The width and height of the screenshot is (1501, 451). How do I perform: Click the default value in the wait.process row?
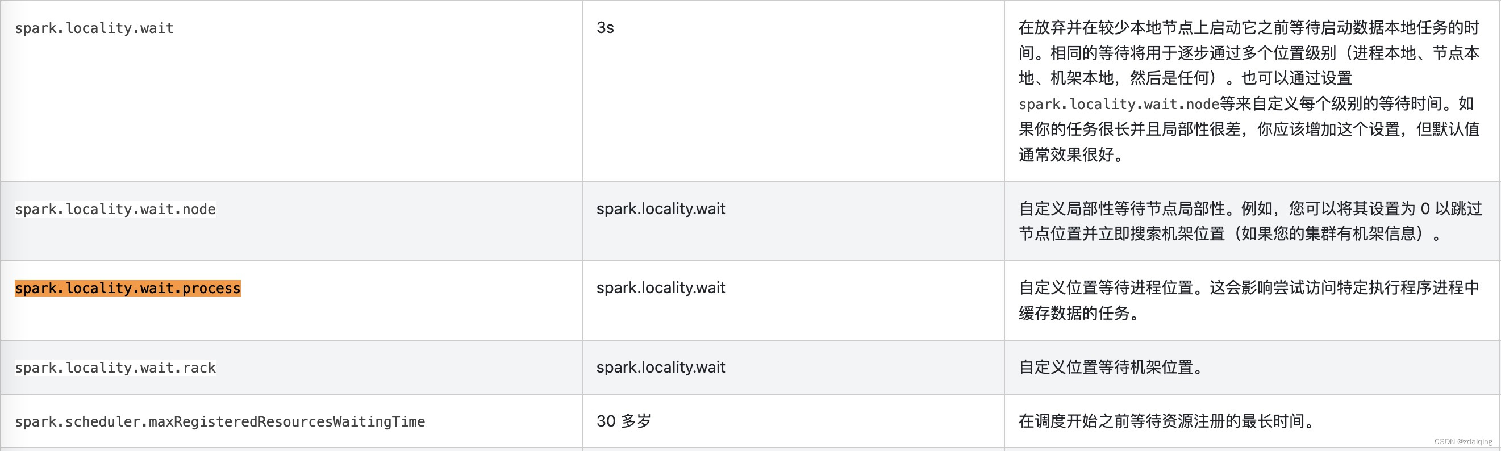point(660,287)
